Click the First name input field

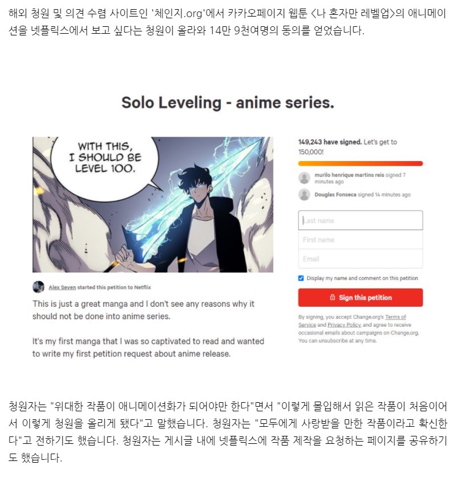pos(361,240)
